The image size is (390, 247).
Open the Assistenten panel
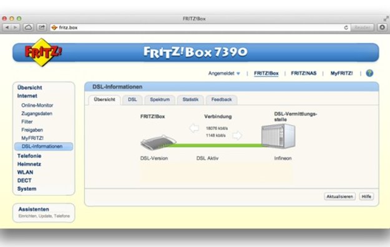[44, 213]
